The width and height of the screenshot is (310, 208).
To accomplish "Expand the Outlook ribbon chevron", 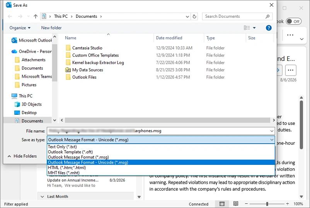I will [x=302, y=39].
